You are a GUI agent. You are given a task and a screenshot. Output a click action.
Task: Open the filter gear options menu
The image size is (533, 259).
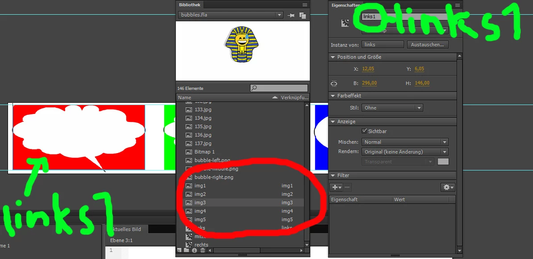tap(448, 187)
